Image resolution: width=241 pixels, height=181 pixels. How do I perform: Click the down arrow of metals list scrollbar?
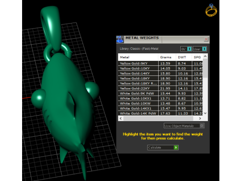point(205,113)
